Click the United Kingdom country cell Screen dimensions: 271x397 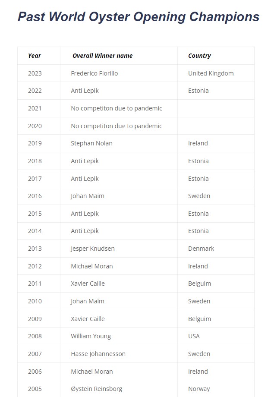tap(211, 73)
